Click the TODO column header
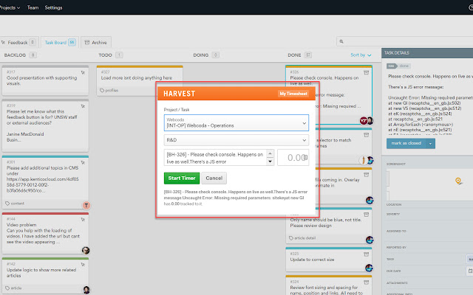 (x=105, y=55)
